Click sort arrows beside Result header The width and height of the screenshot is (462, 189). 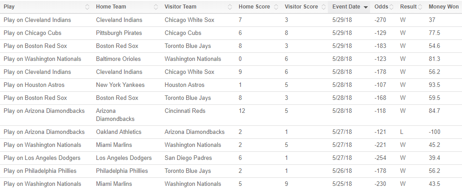tap(420, 7)
